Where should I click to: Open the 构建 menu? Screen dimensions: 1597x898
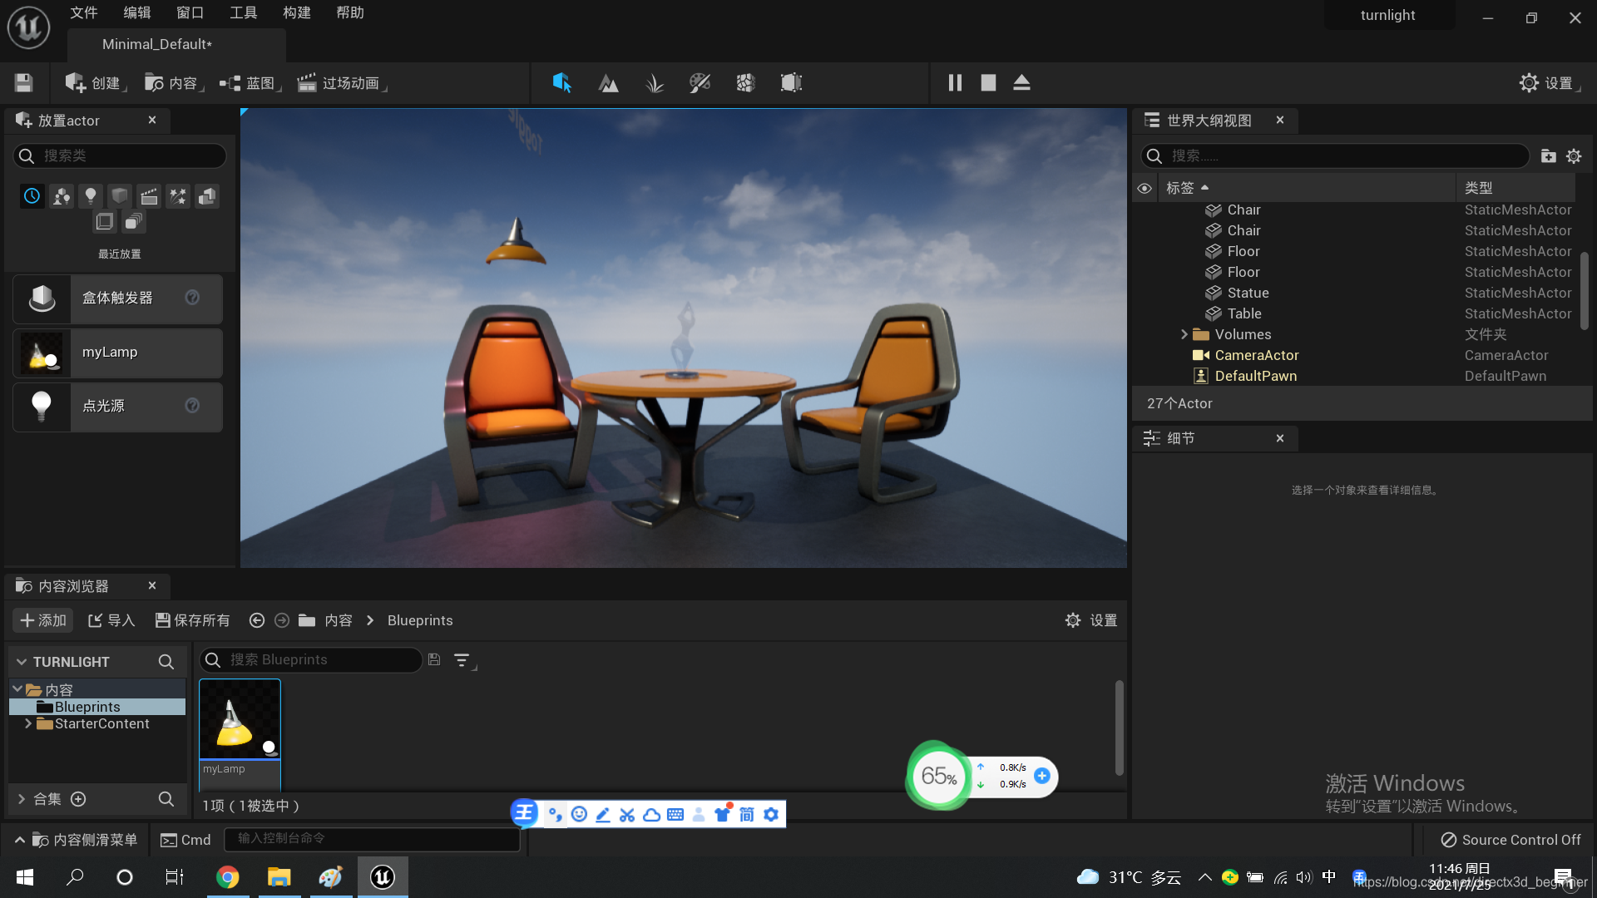(296, 12)
